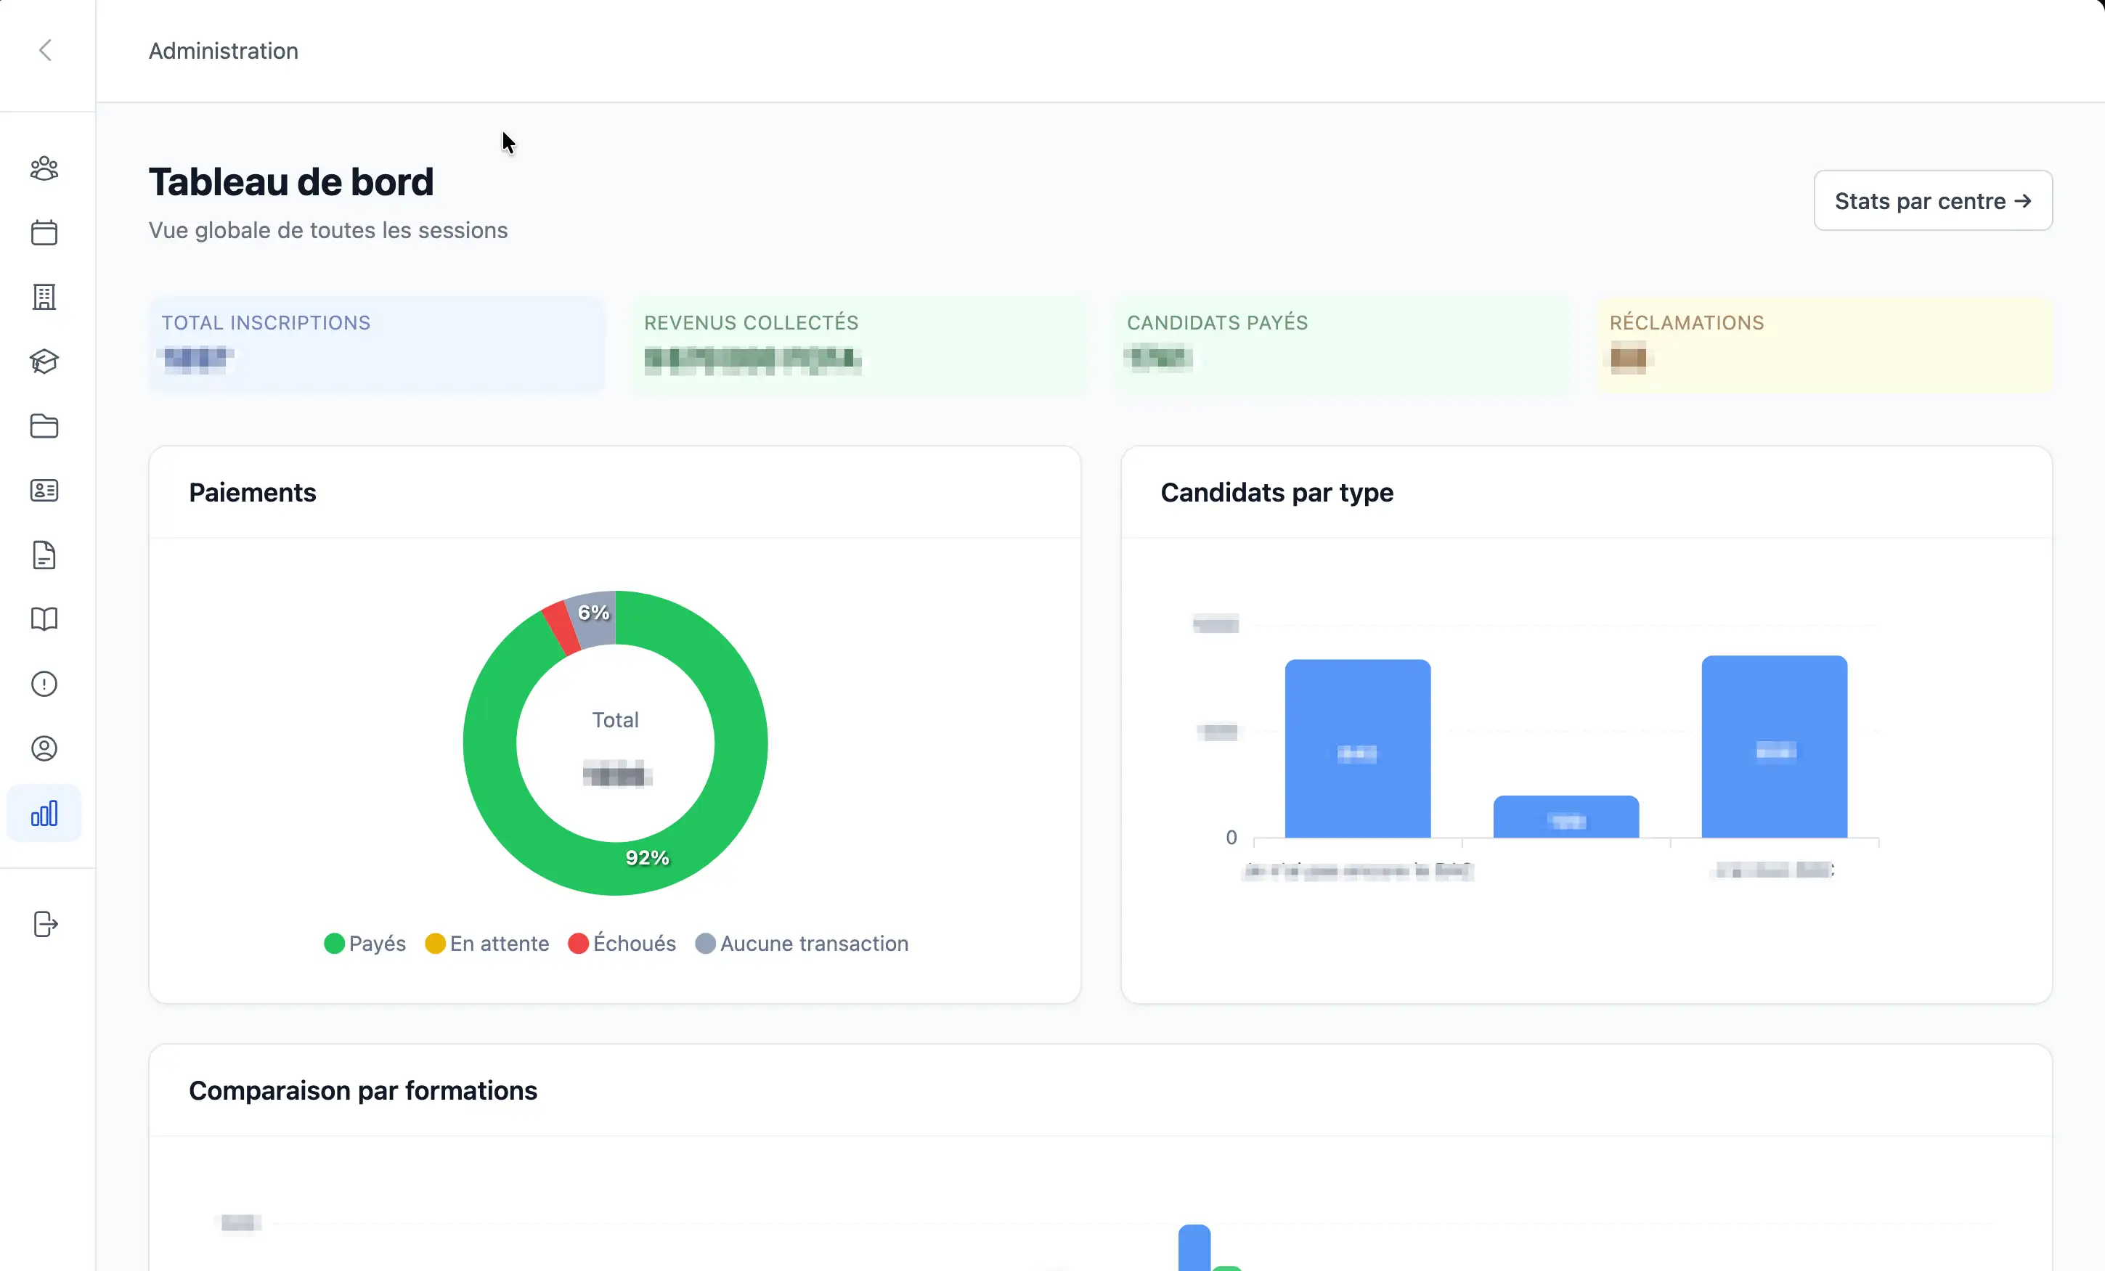The image size is (2105, 1271).
Task: Click the Administration header title
Action: 224,52
